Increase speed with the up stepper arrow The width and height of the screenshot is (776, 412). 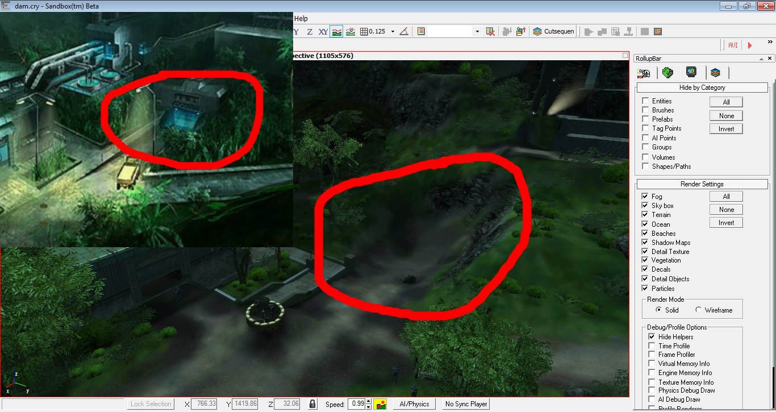[x=369, y=401]
